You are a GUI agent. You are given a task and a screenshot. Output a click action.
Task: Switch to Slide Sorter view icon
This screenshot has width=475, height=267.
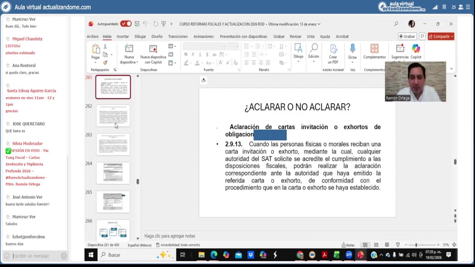tap(376, 245)
